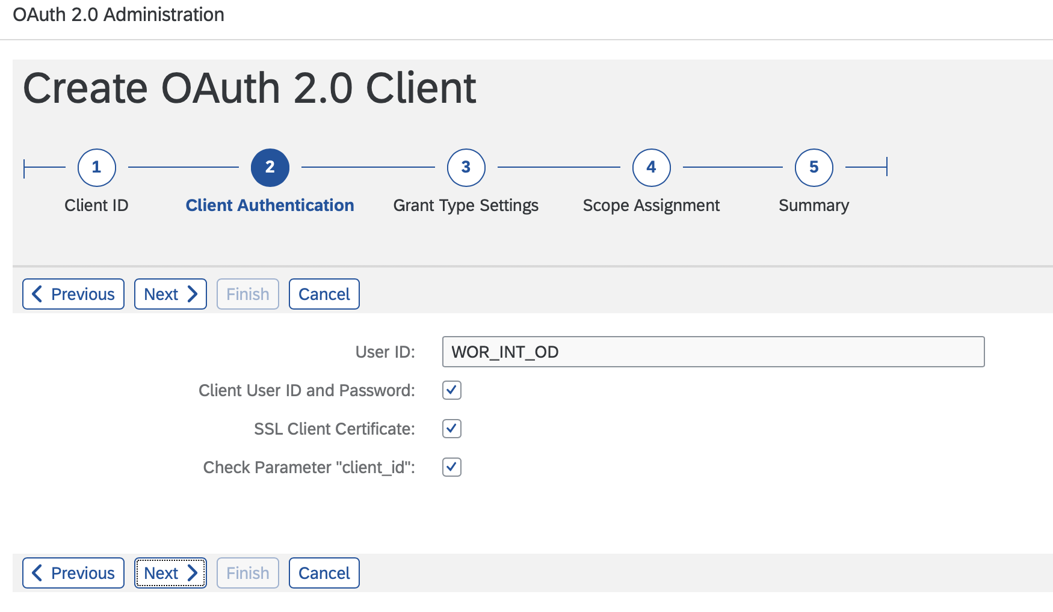The width and height of the screenshot is (1053, 612).
Task: Uncheck the Check Parameter "client_id" box
Action: point(451,467)
